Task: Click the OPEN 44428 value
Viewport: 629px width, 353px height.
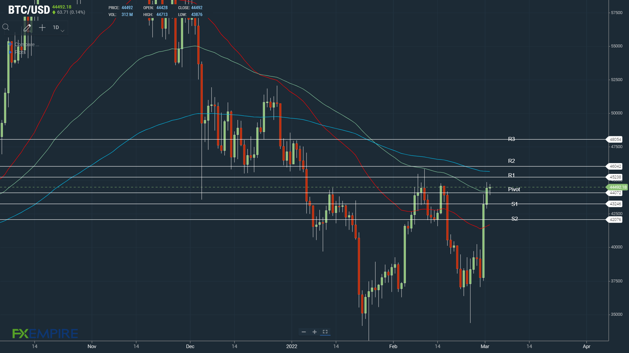Action: point(162,8)
